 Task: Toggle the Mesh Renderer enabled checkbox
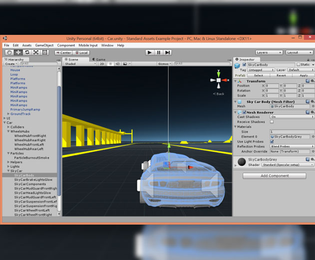(x=244, y=112)
